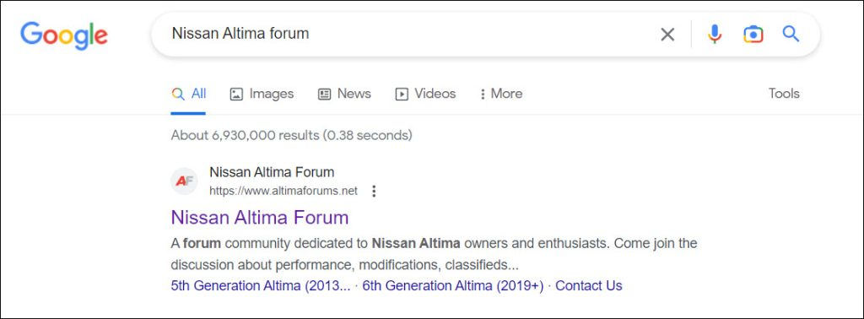Screen dimensions: 864x319
Task: Open the Tools filter options
Action: pos(784,94)
